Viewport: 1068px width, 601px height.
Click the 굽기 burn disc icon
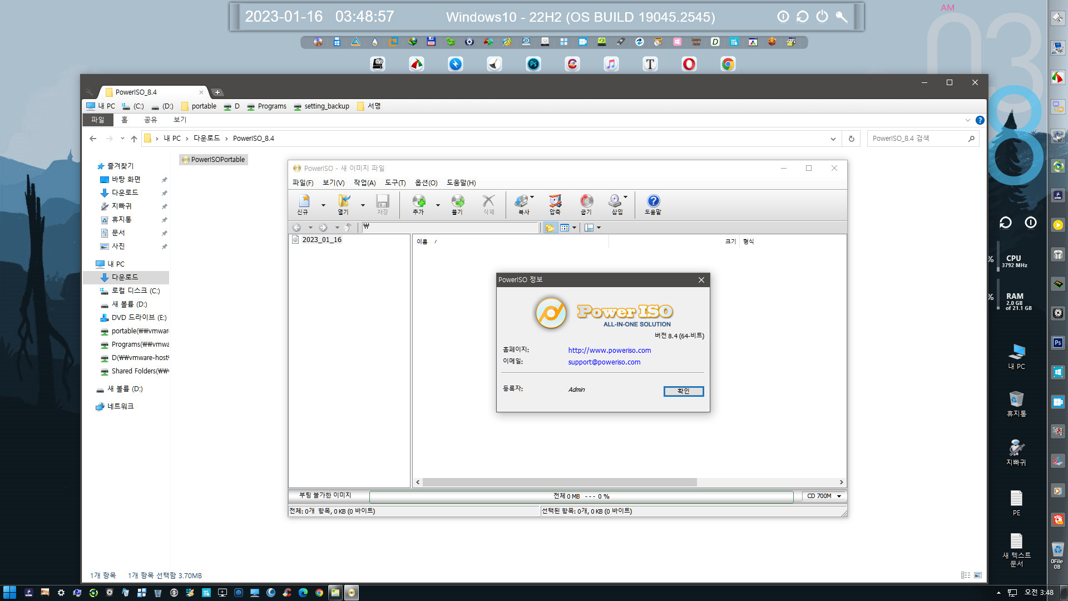pos(586,204)
